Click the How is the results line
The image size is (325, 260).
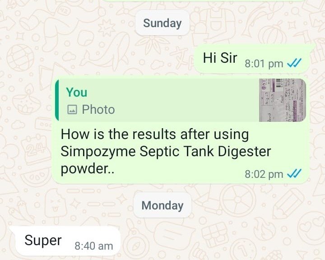pyautogui.click(x=155, y=135)
